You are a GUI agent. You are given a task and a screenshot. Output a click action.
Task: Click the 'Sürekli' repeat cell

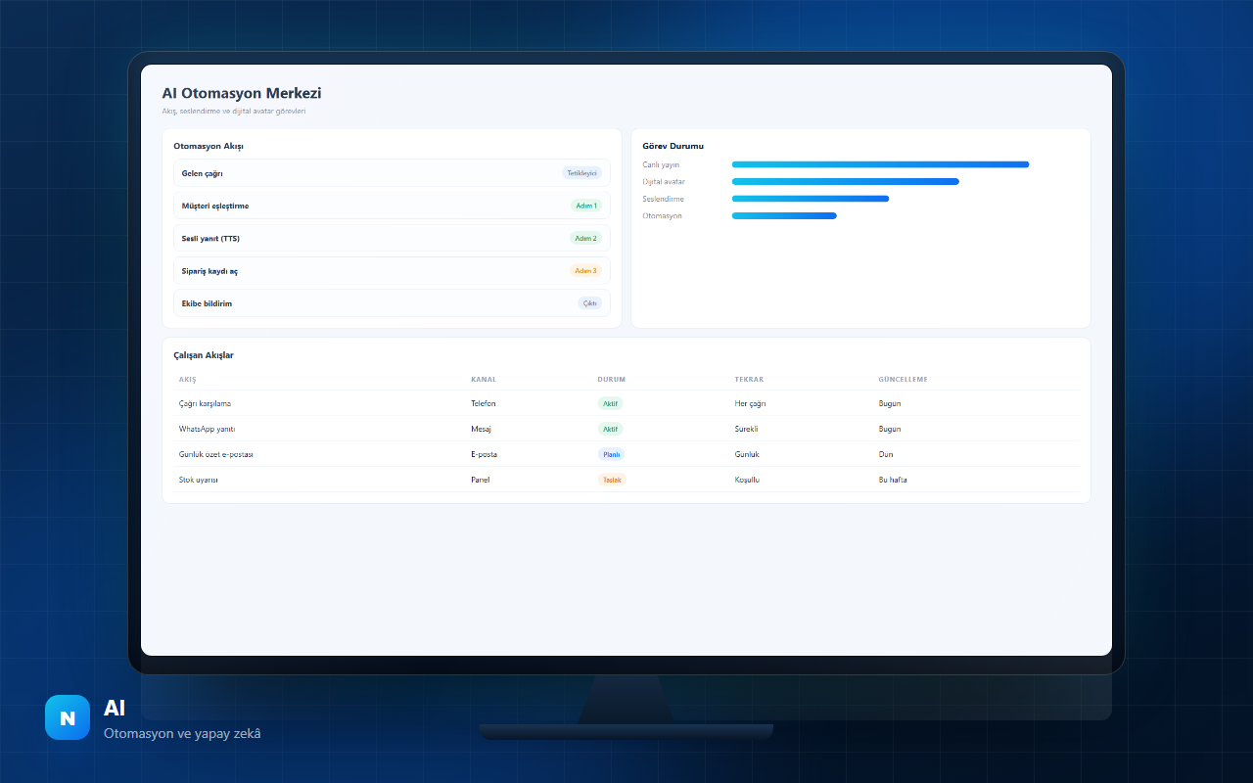[x=747, y=429]
